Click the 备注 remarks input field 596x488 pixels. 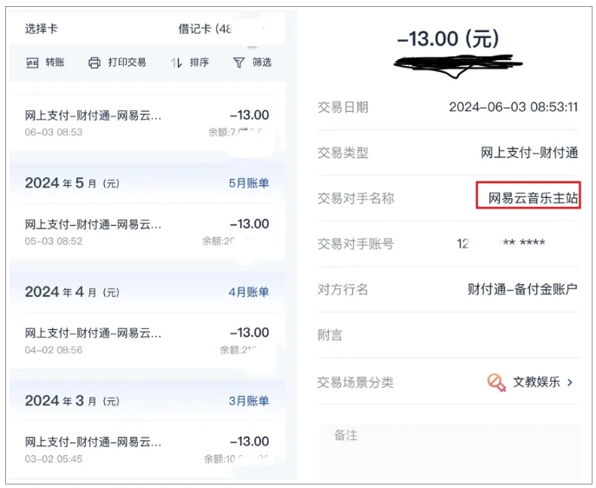pyautogui.click(x=449, y=452)
